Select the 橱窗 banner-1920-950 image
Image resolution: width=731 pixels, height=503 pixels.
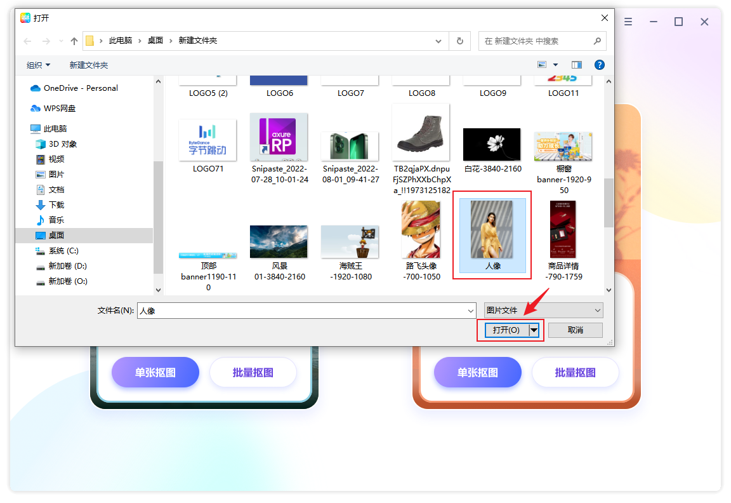point(564,163)
